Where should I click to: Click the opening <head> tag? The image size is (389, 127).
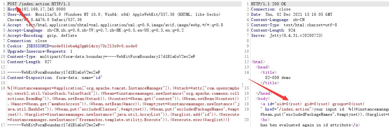tap(263, 67)
